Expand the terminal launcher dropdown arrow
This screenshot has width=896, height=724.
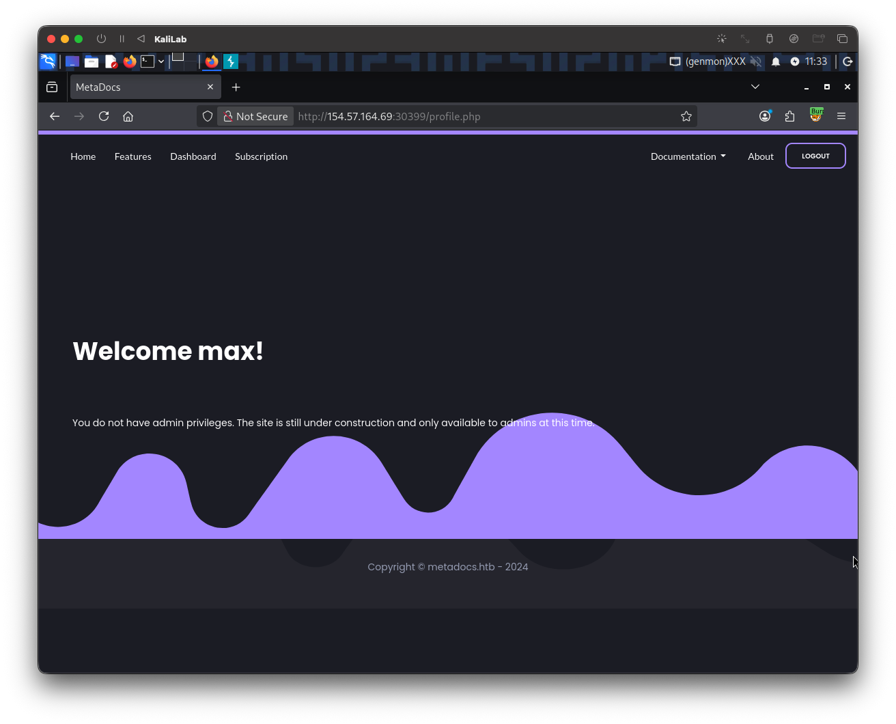click(x=161, y=61)
